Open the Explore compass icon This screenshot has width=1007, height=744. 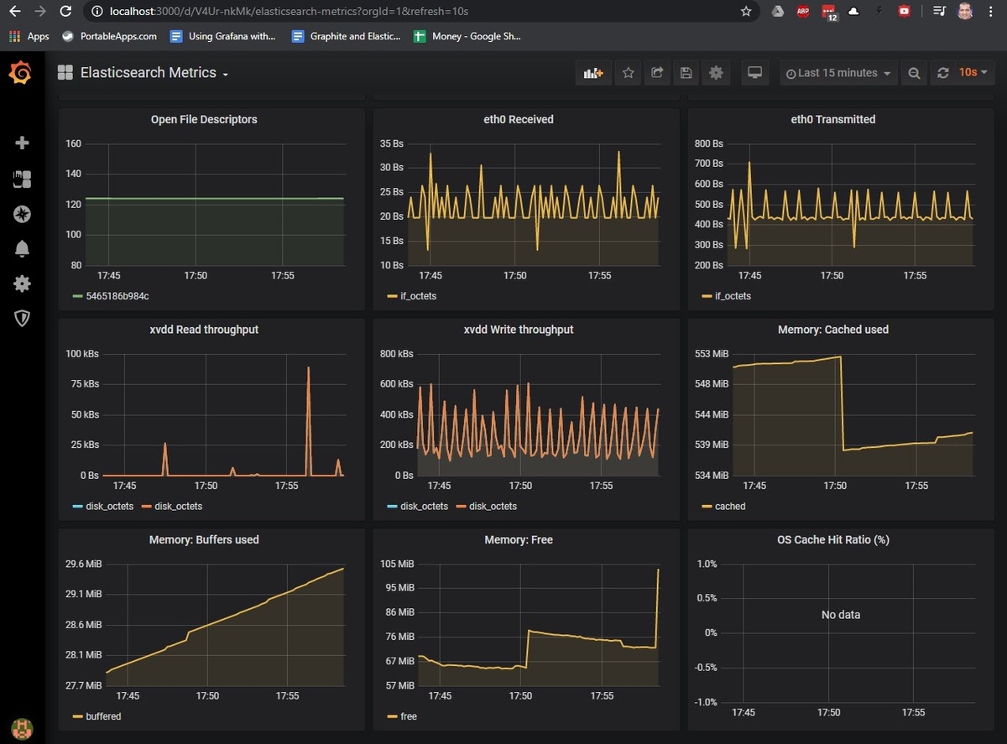point(23,214)
